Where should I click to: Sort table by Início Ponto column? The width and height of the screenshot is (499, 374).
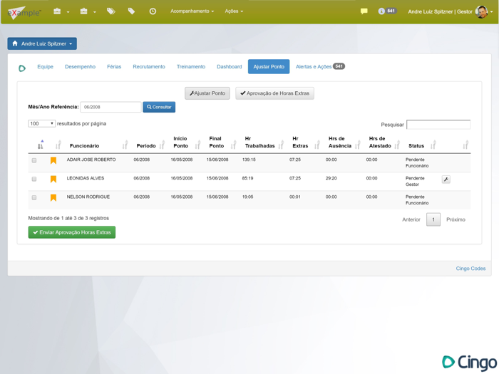(x=198, y=145)
